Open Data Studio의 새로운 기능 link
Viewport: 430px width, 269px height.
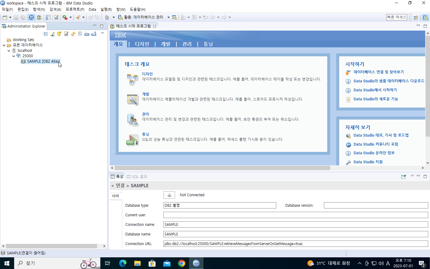tap(376, 99)
